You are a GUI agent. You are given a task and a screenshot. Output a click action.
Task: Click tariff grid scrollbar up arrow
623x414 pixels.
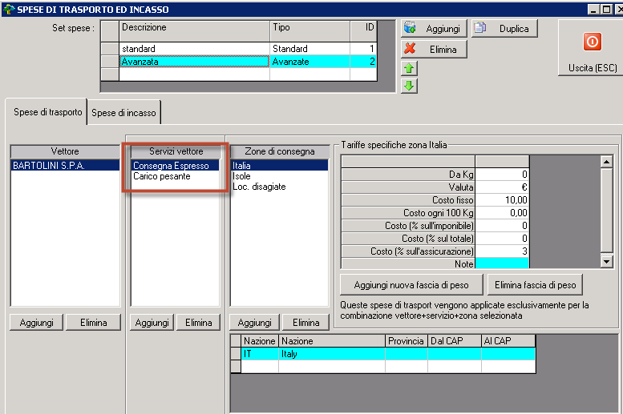coord(606,162)
